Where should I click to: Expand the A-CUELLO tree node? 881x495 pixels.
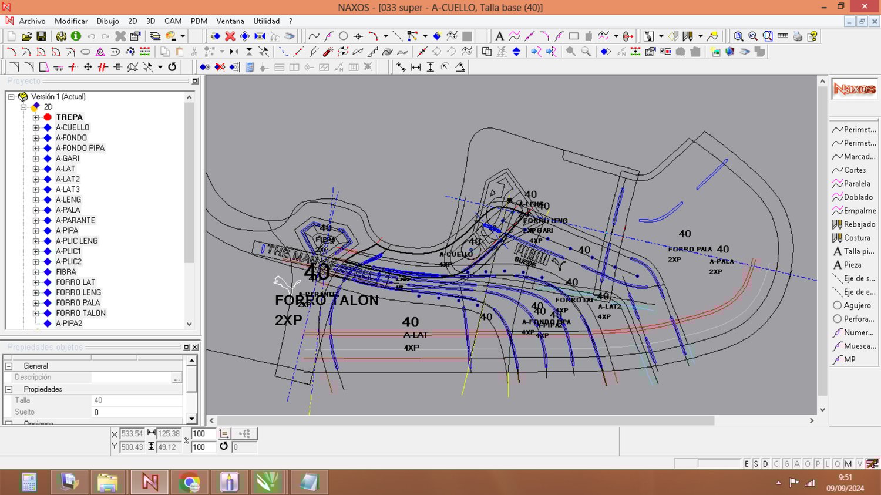pyautogui.click(x=36, y=127)
